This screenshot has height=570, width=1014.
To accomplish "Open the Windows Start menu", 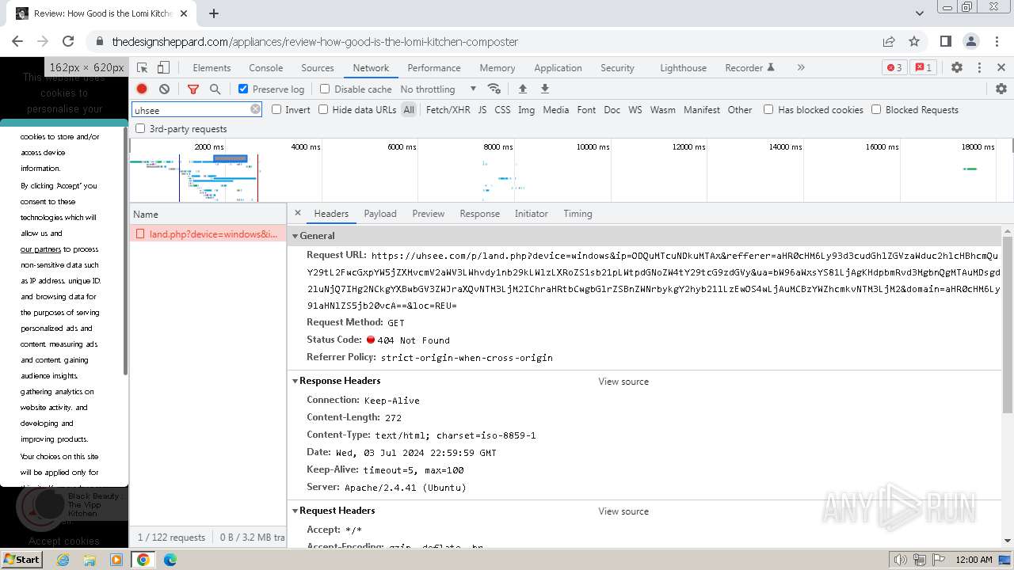I will [x=22, y=559].
